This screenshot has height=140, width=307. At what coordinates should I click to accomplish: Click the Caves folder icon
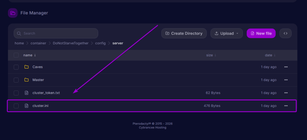coord(26,67)
